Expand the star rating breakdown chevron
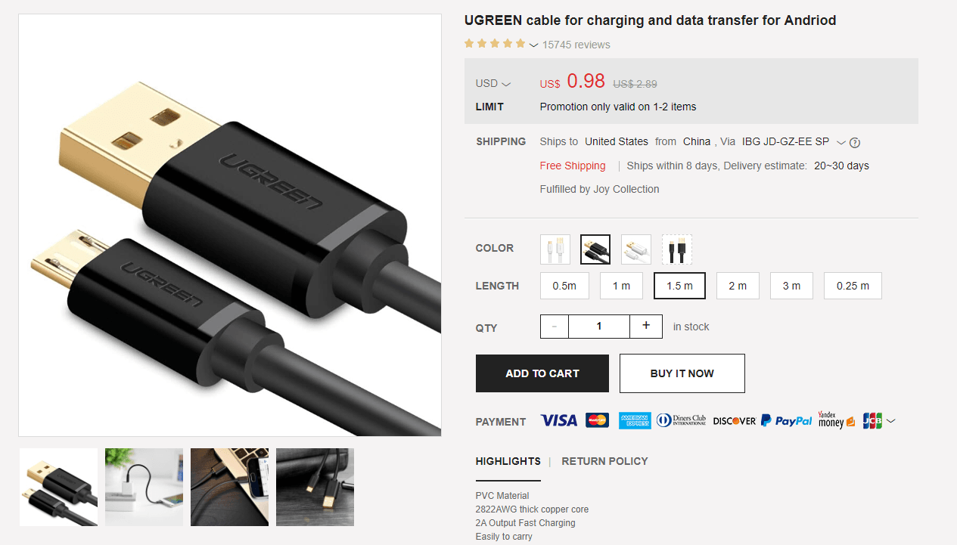Screen dimensions: 957x545 (534, 45)
